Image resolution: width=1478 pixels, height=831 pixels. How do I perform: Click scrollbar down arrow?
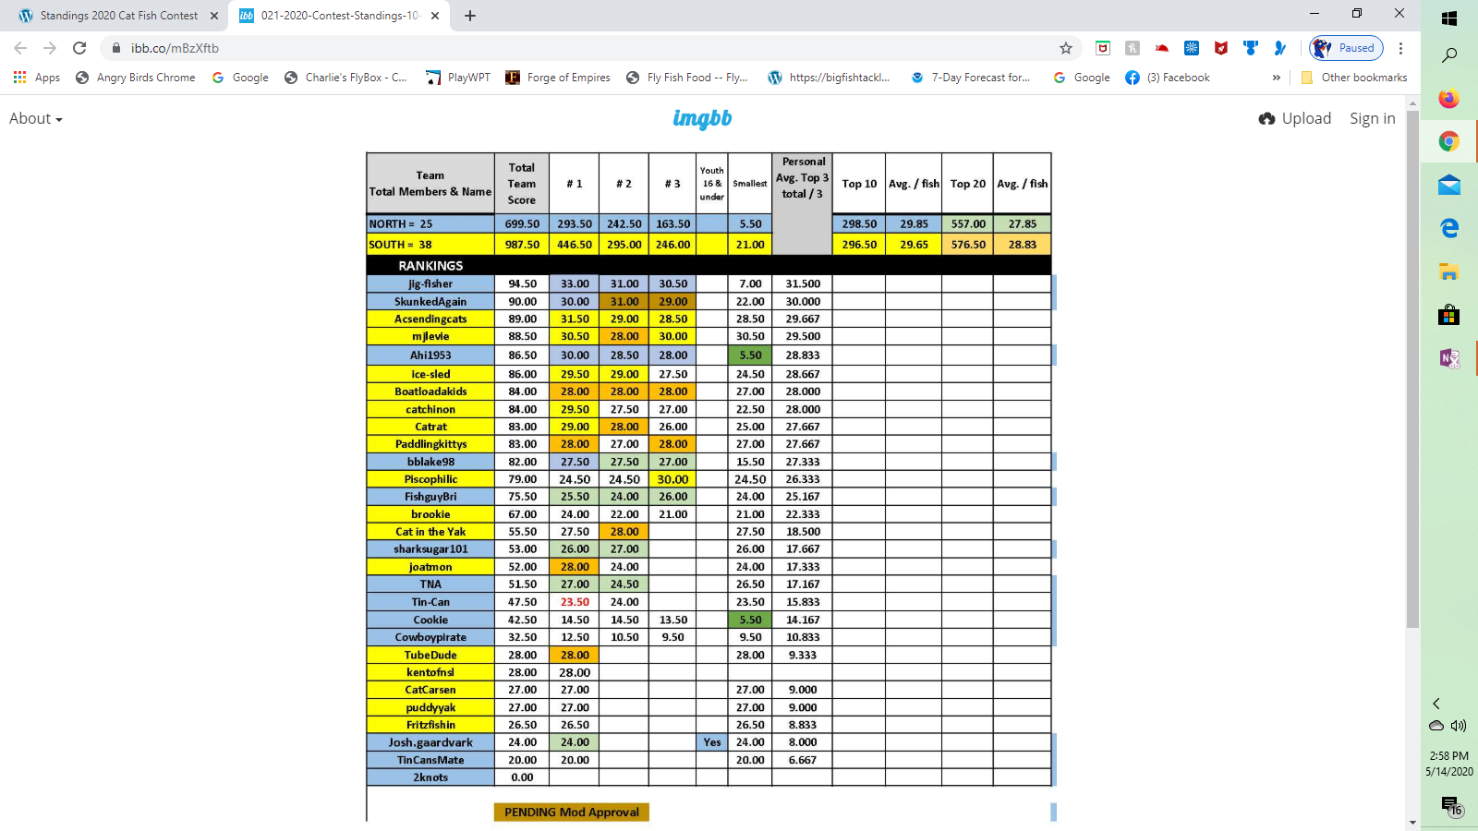pyautogui.click(x=1412, y=822)
